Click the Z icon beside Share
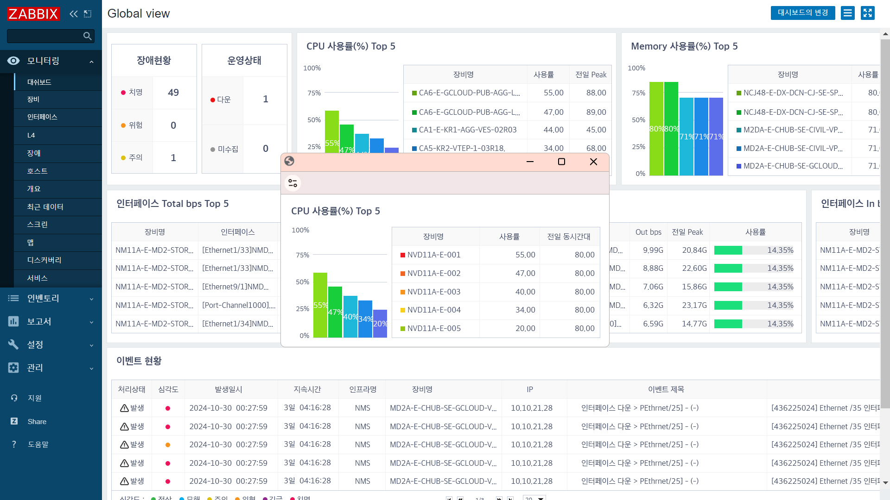The height and width of the screenshot is (500, 890). pos(14,421)
